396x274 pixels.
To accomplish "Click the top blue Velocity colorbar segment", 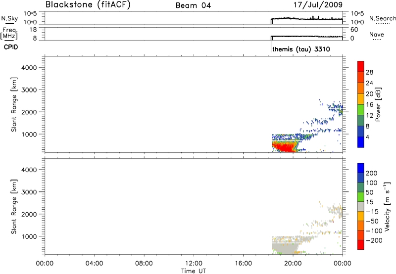I will pyautogui.click(x=361, y=168).
